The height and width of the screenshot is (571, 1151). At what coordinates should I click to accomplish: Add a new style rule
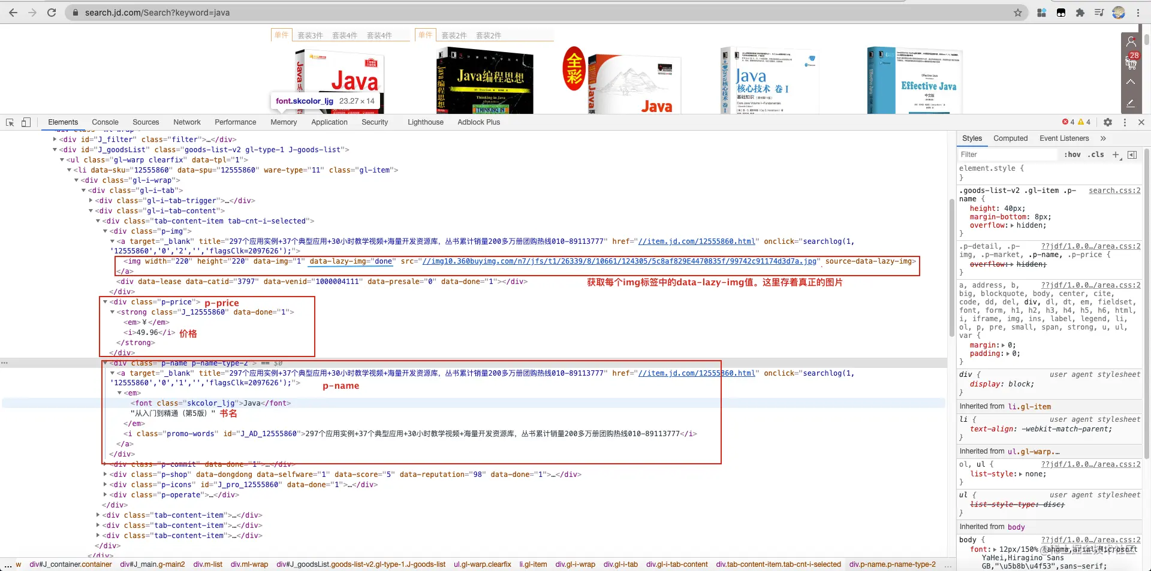[x=1116, y=155]
